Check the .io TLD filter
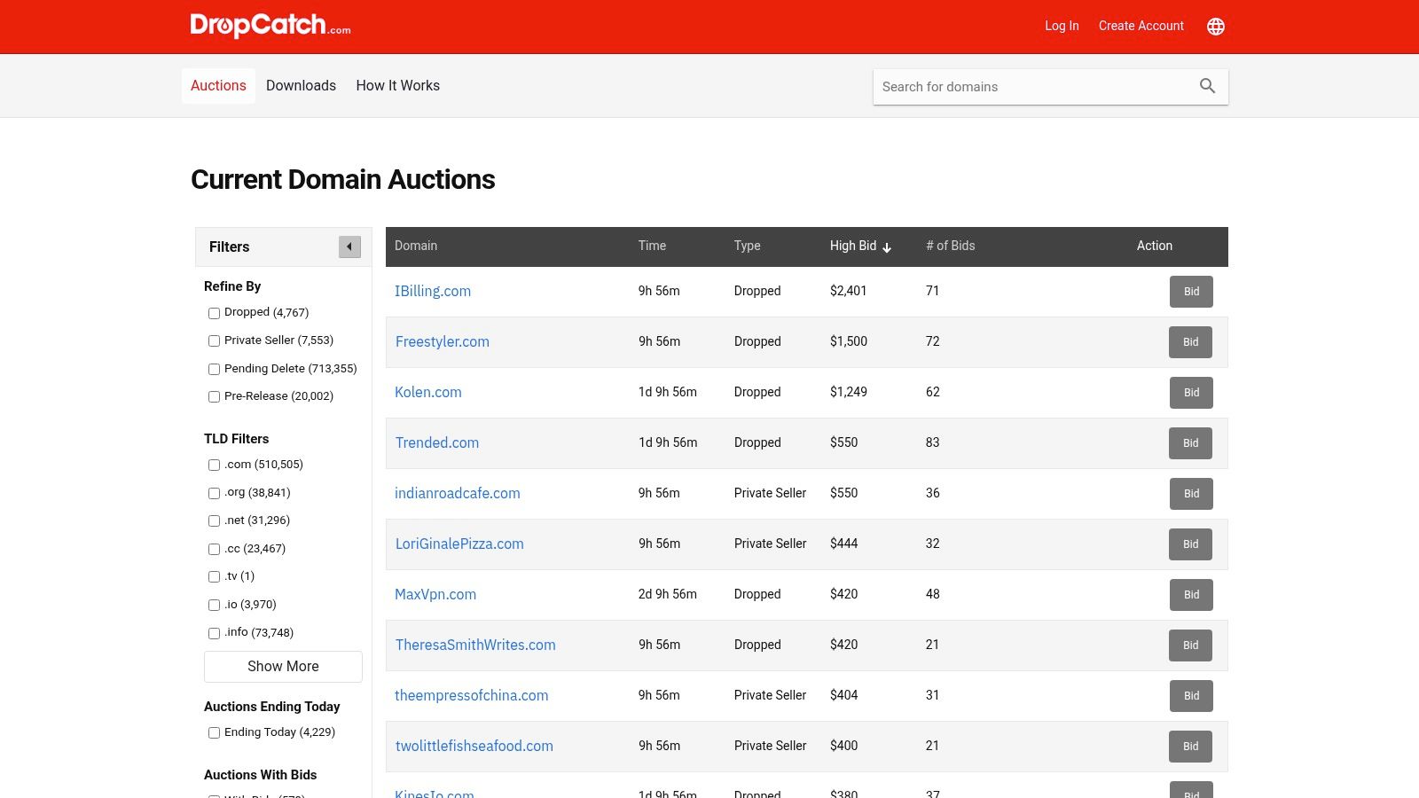The width and height of the screenshot is (1419, 798). (214, 605)
